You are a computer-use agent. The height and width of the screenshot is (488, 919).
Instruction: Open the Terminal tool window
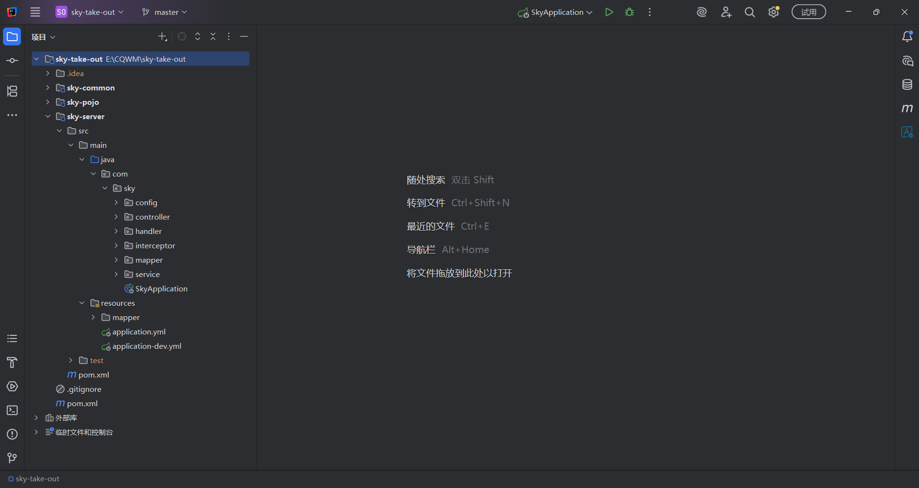click(x=12, y=410)
